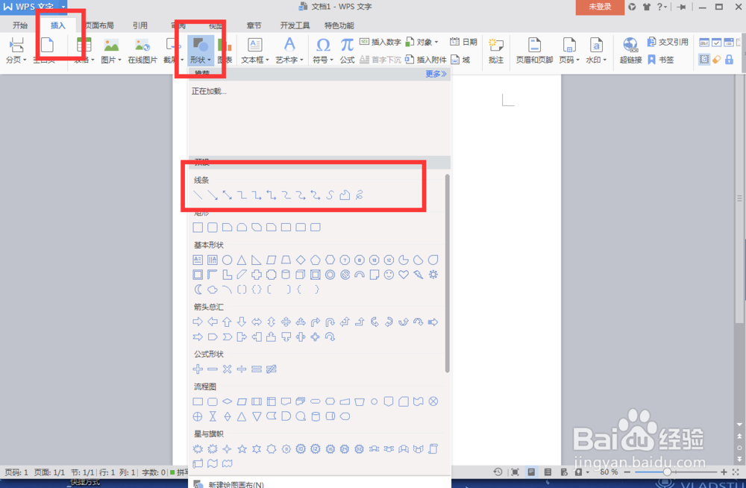Choose the up arrow in 箭头总汇
Image resolution: width=746 pixels, height=488 pixels.
[227, 322]
